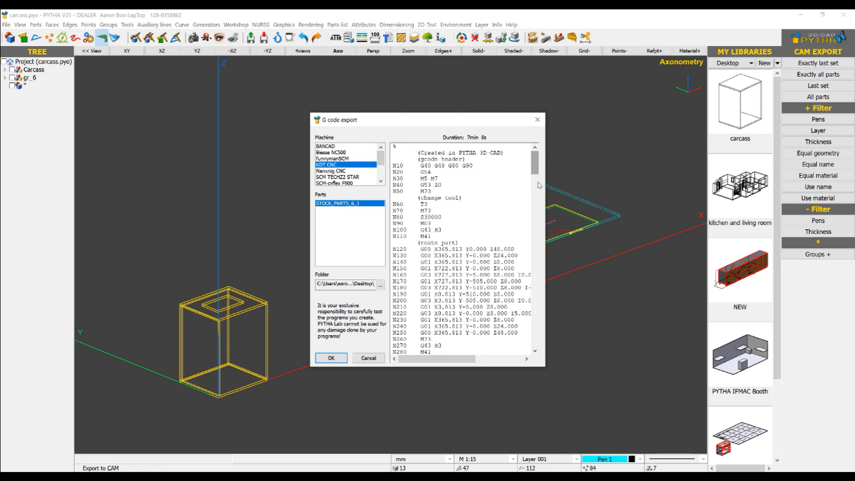Toggle Points- display option
855x481 pixels.
click(x=619, y=51)
